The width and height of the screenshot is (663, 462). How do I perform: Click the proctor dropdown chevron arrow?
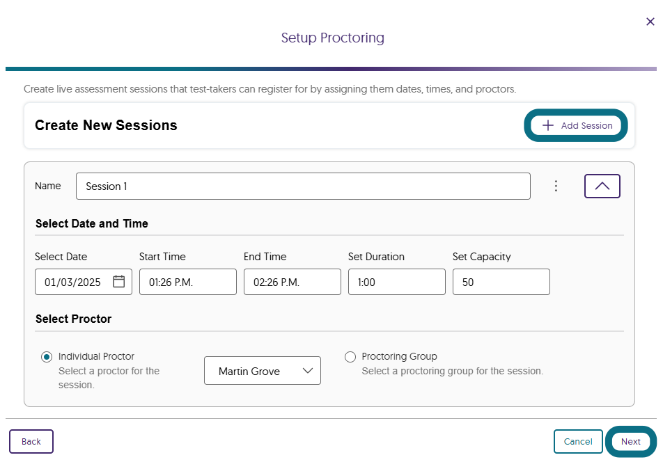(308, 371)
